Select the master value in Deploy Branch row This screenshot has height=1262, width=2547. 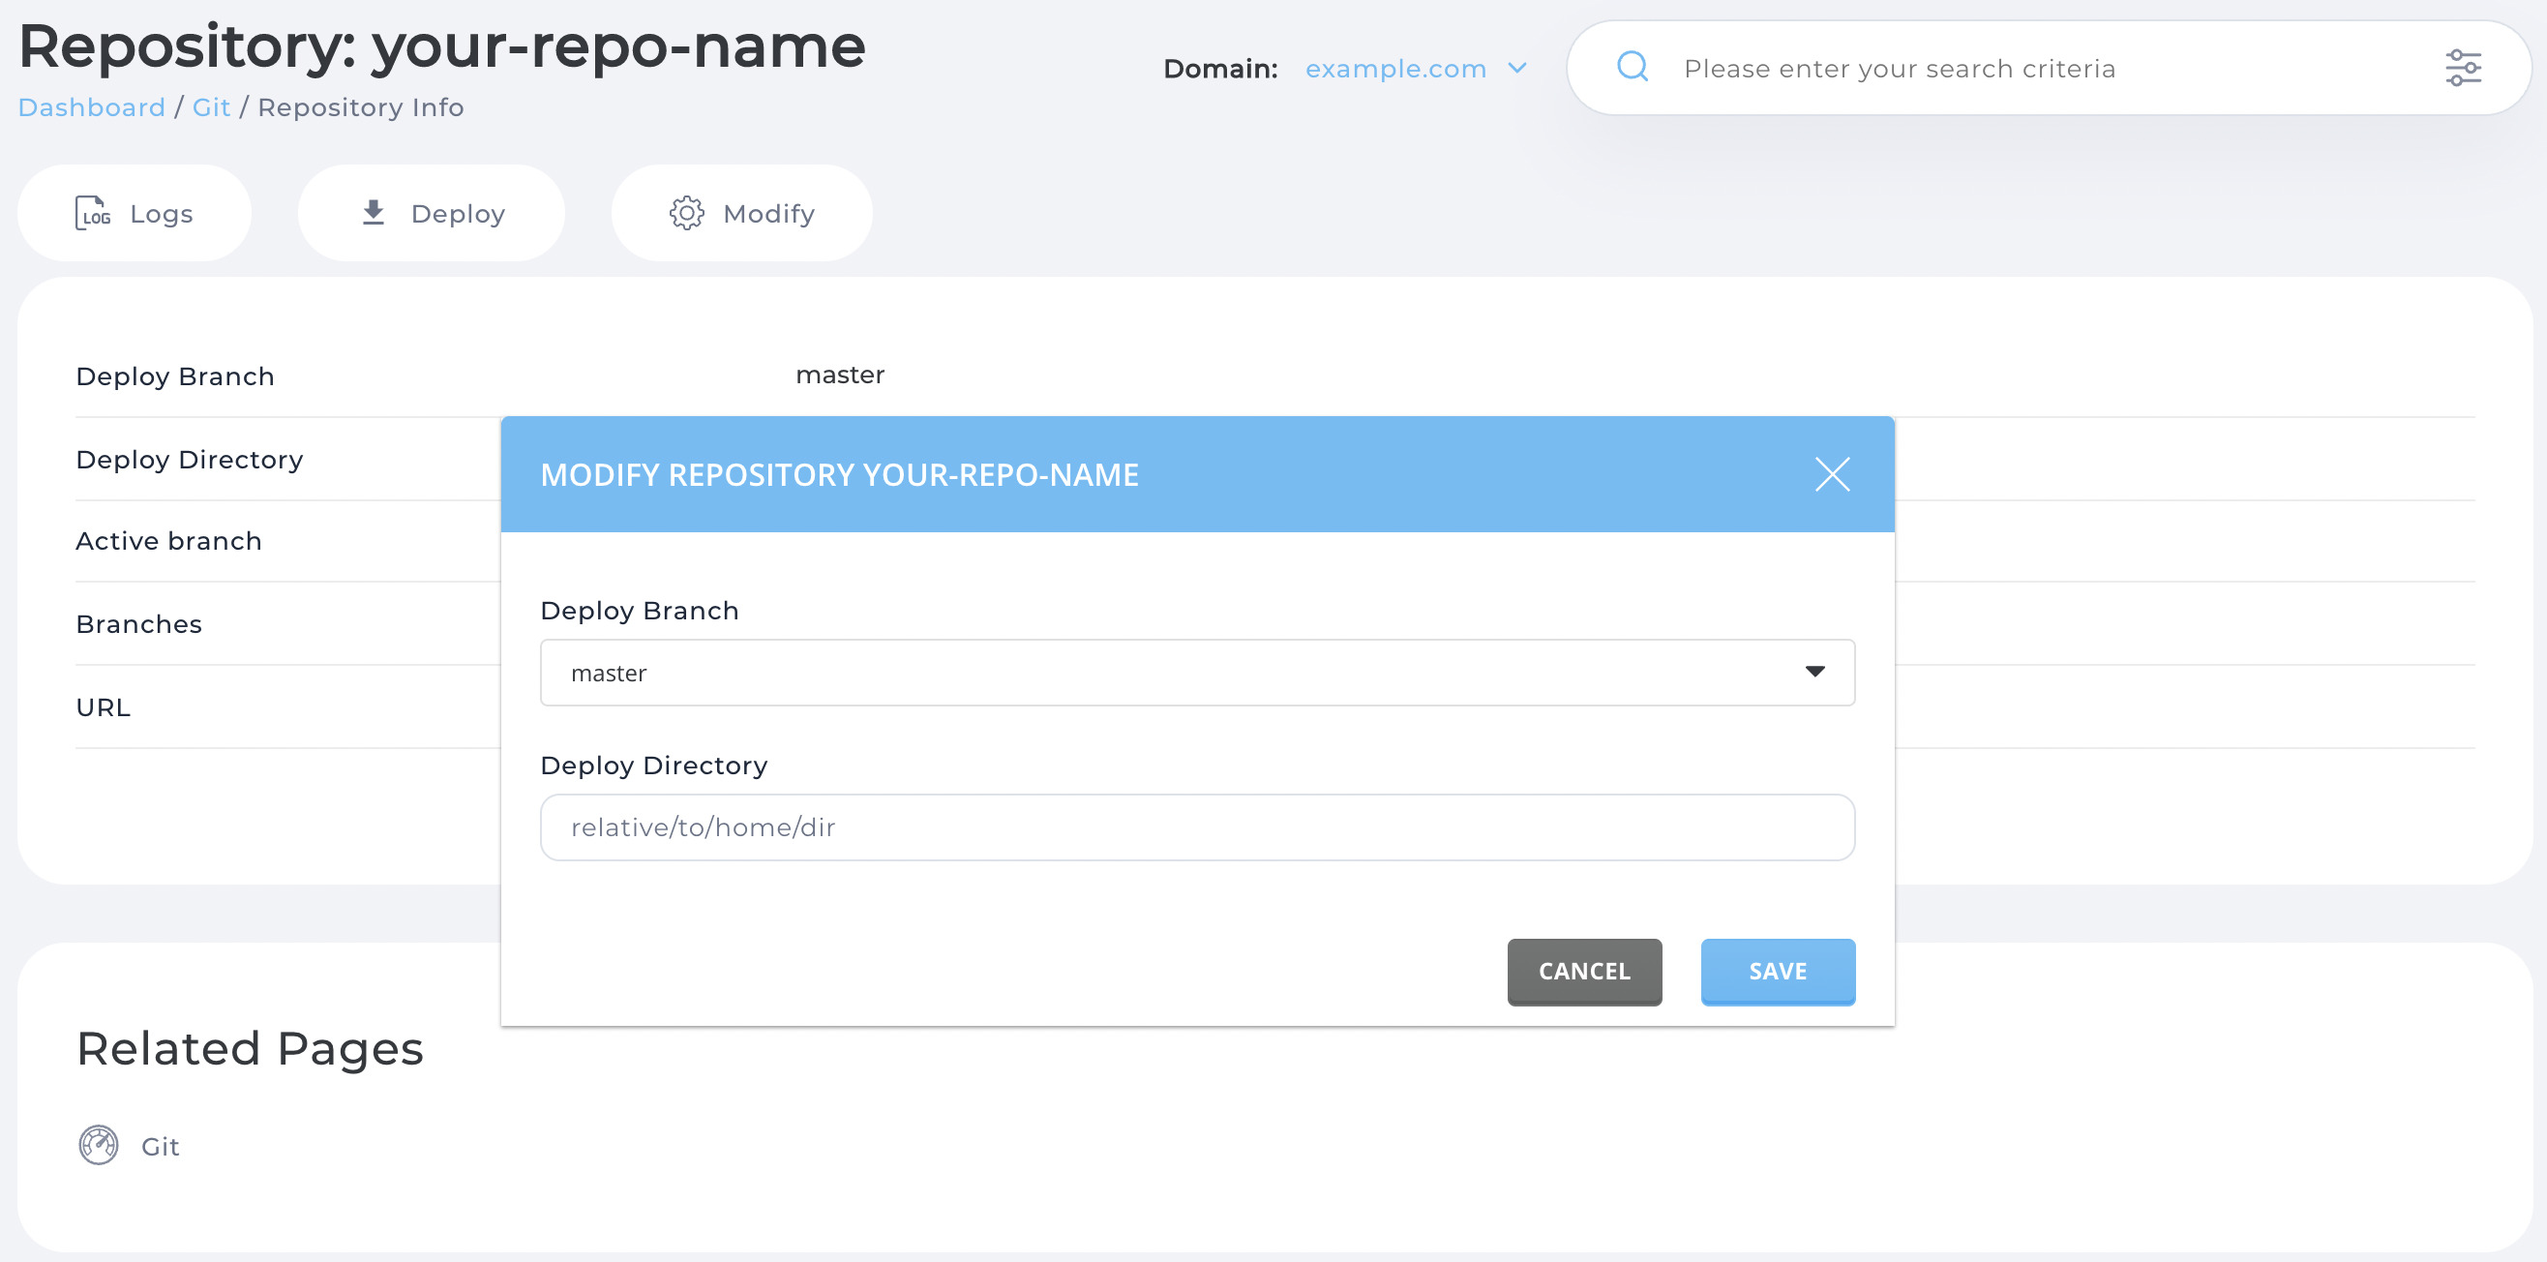point(839,375)
